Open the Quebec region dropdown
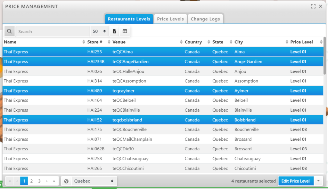Screen dimensions: 328x189 [x=94, y=181]
